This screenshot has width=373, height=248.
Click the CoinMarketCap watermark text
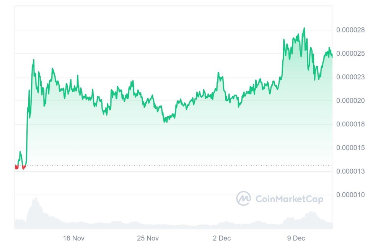pos(289,199)
